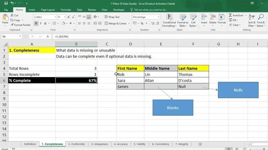Viewport: 268px width, 150px height.
Task: Switch to the Page Layout ribbon tab
Action: click(48, 10)
